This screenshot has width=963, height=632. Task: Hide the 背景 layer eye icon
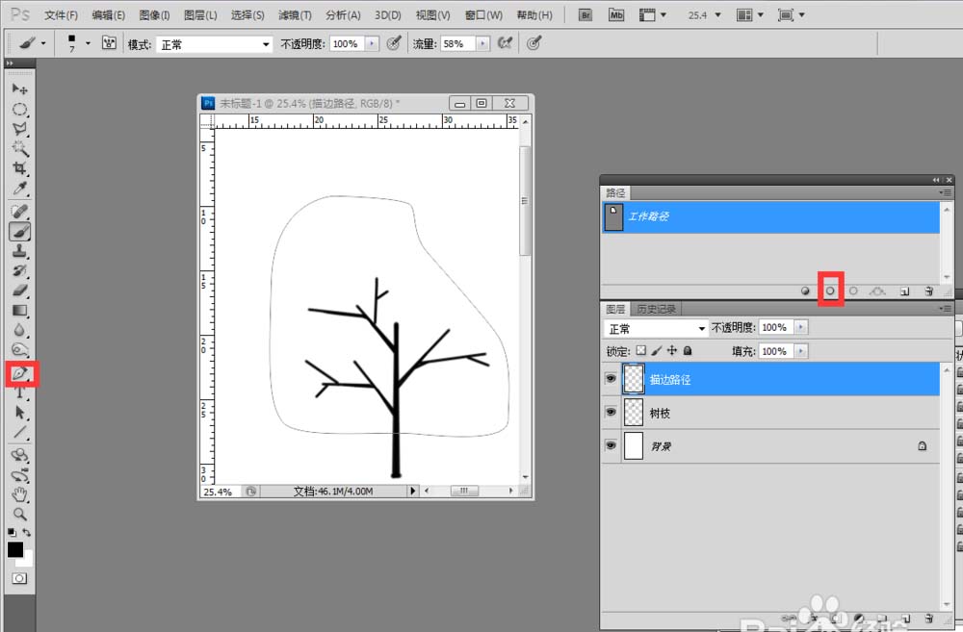tap(611, 446)
